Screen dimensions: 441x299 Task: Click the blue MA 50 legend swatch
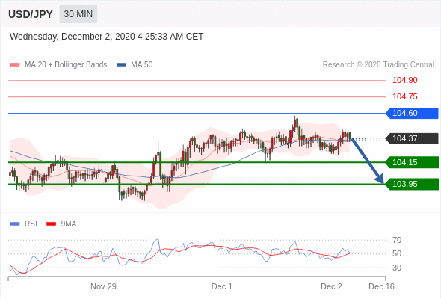121,65
